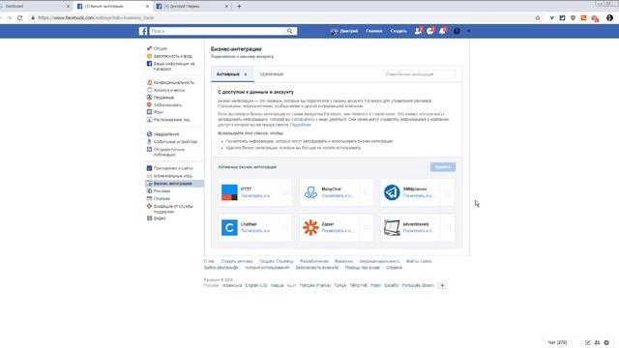Open the Dashboard browser tab
This screenshot has height=348, width=619.
pyautogui.click(x=35, y=7)
